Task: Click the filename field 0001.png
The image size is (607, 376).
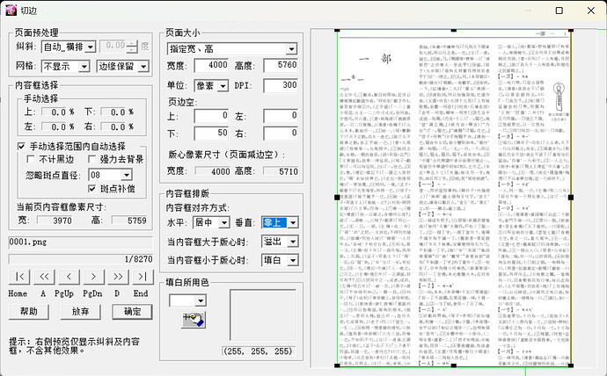Action: [81, 242]
